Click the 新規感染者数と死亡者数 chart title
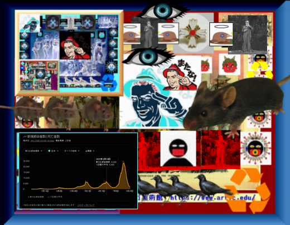290x225 pixels. pyautogui.click(x=43, y=136)
